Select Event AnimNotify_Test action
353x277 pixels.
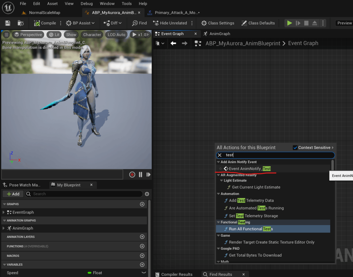point(273,169)
